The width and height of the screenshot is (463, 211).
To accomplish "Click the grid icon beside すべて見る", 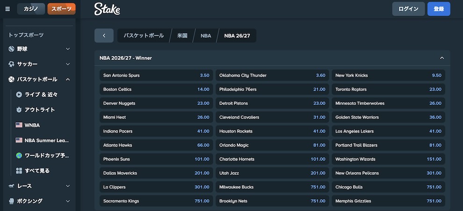I will click(x=19, y=170).
